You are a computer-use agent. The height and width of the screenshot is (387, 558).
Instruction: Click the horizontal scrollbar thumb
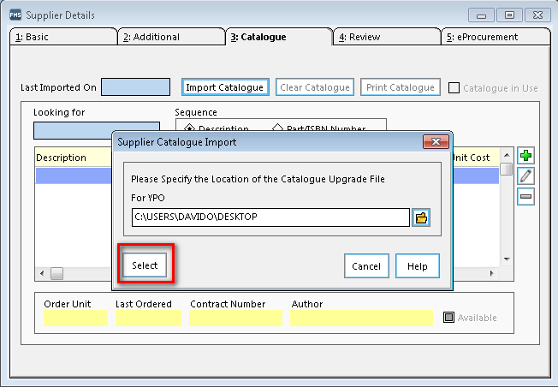(x=56, y=273)
